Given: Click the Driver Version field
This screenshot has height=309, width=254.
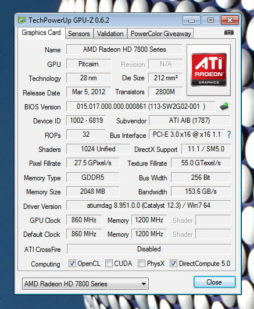Looking at the screenshot, I should click(x=148, y=205).
